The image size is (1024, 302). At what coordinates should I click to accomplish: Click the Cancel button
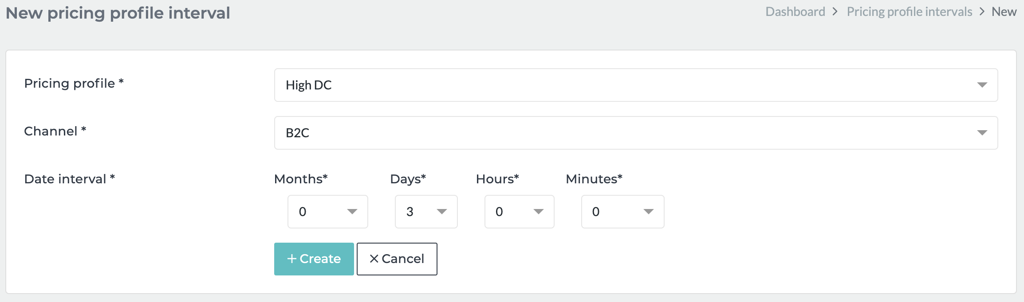coord(396,259)
